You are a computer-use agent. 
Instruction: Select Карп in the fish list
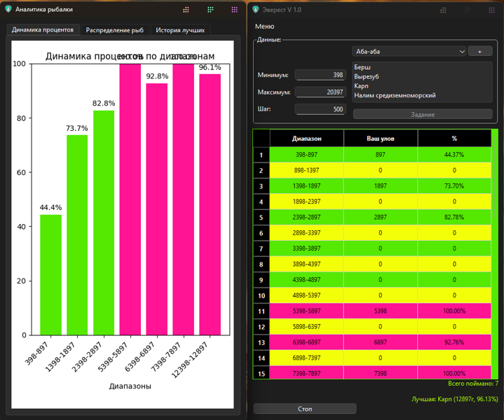pos(361,86)
